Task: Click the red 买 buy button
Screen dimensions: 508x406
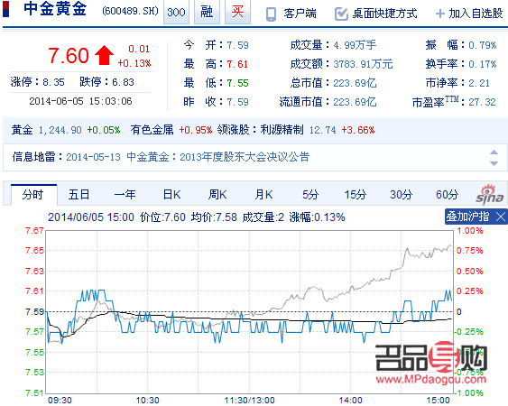Action: [x=237, y=12]
